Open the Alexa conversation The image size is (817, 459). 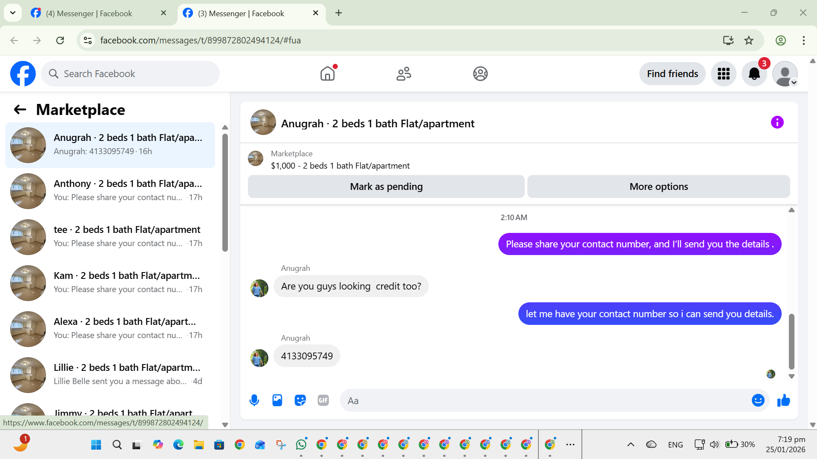point(110,329)
